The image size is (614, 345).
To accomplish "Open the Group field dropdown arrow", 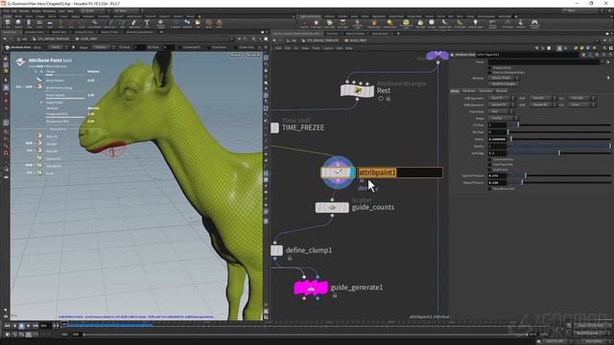I will (602, 61).
